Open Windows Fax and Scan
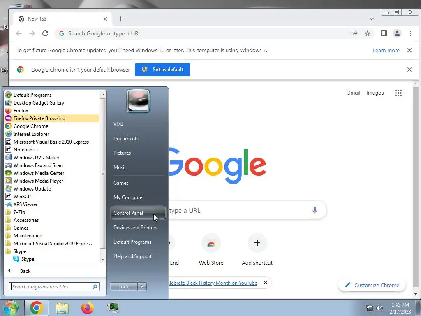The image size is (421, 316). (52, 165)
